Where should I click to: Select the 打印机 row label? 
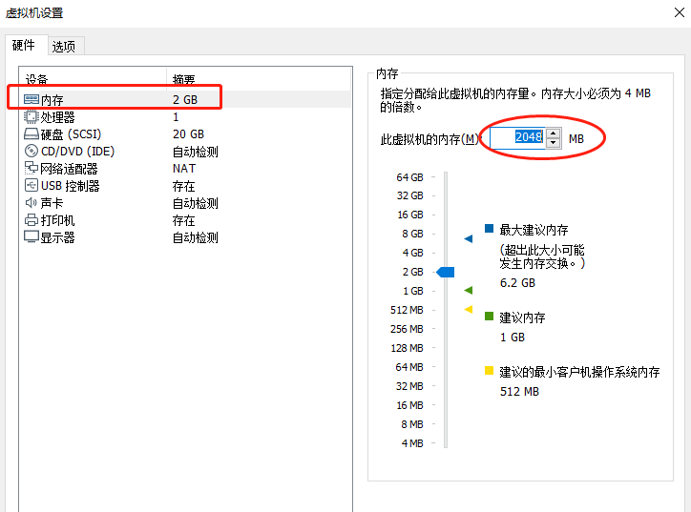click(57, 220)
